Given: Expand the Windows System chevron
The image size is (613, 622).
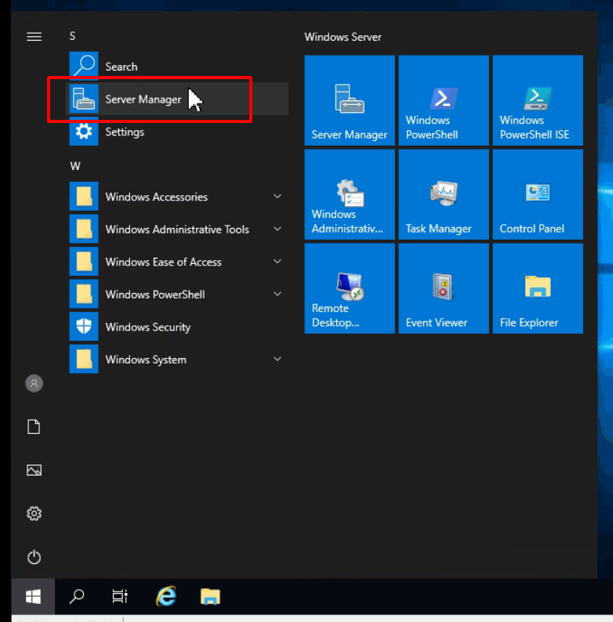Looking at the screenshot, I should coord(277,359).
